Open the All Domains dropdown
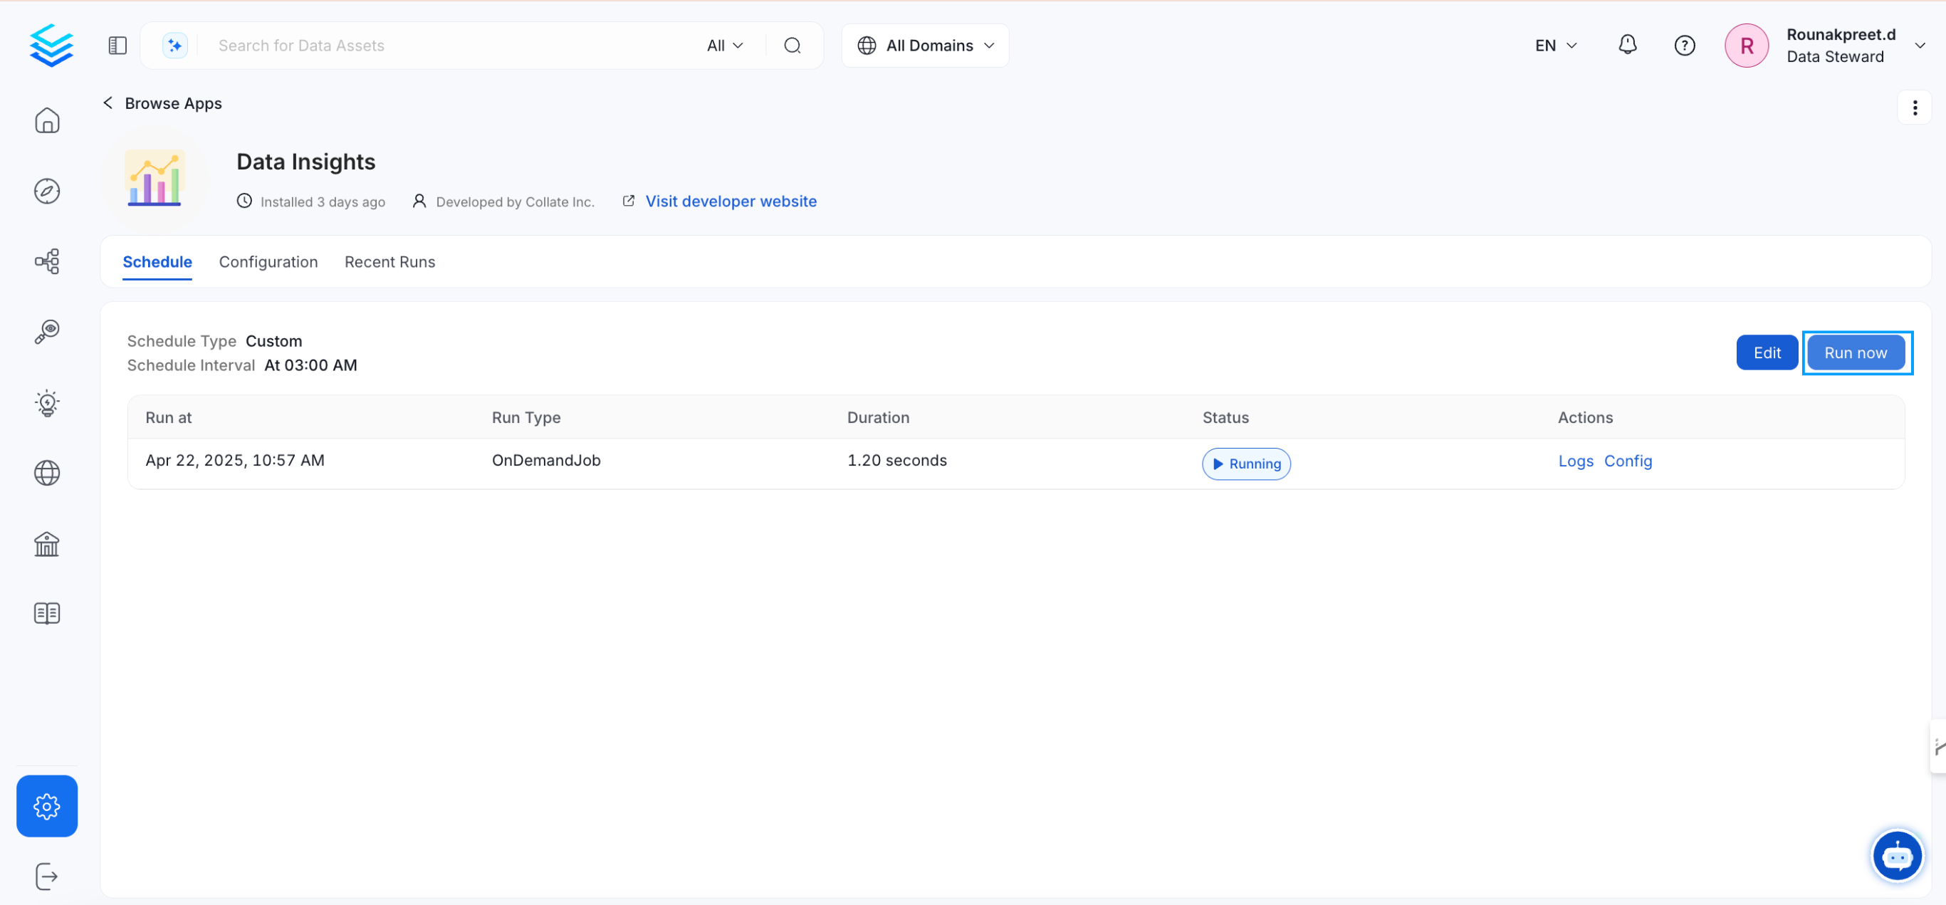Screen dimensions: 1946x905 click(x=925, y=45)
